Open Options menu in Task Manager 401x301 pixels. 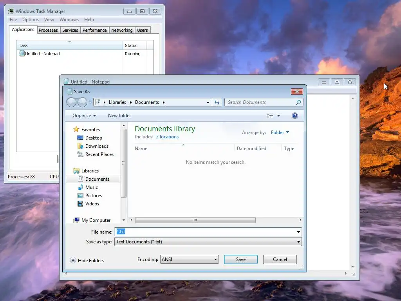[x=31, y=20]
